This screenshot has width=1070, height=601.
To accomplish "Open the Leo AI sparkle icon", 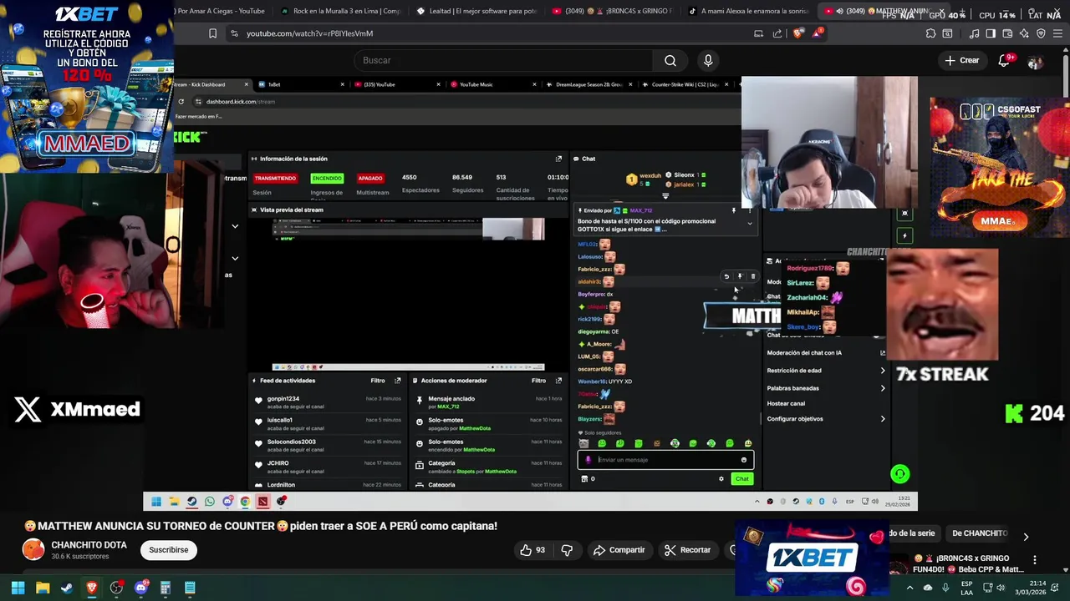I will tap(1025, 33).
